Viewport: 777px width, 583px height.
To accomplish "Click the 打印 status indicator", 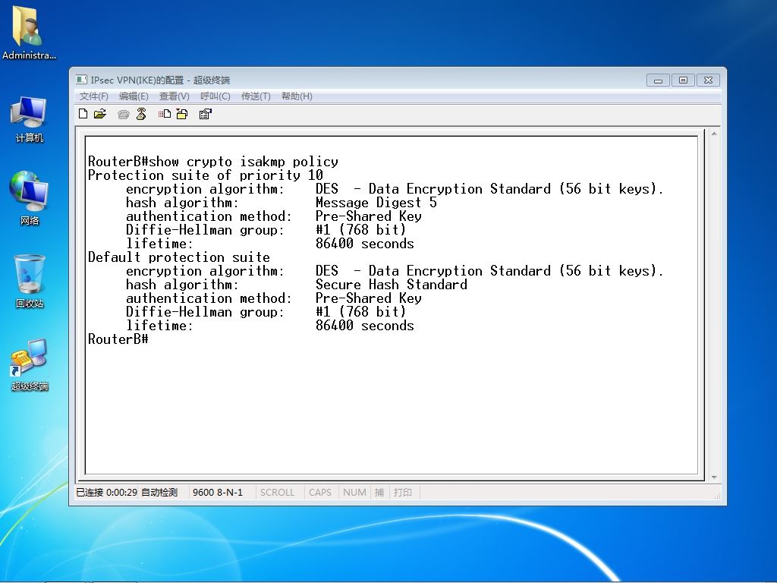I will click(403, 492).
